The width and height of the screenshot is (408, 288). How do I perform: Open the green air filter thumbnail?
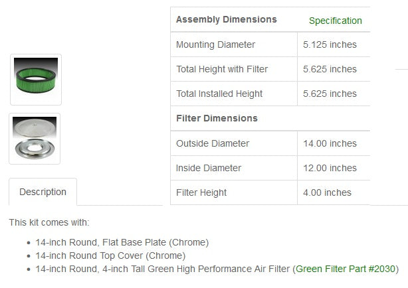tap(36, 80)
